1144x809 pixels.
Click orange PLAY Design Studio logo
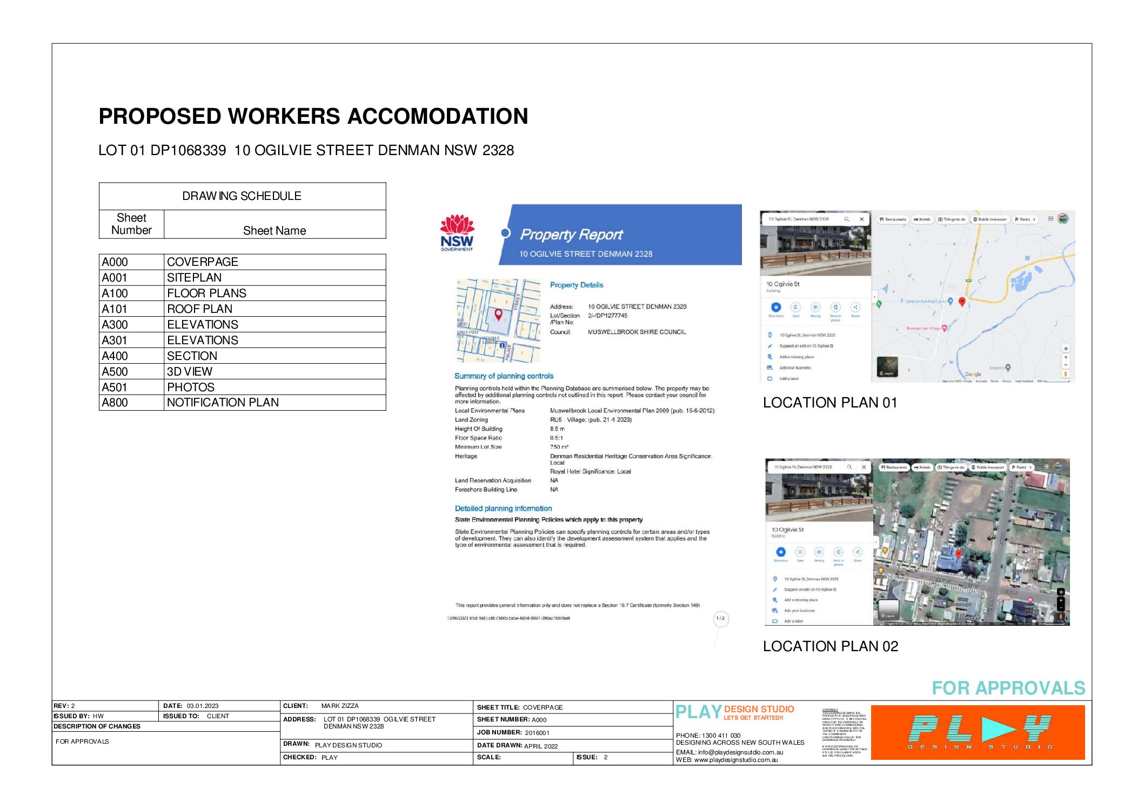pos(978,732)
